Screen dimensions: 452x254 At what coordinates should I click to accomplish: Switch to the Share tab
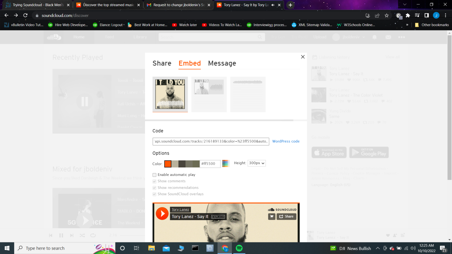[x=162, y=63]
